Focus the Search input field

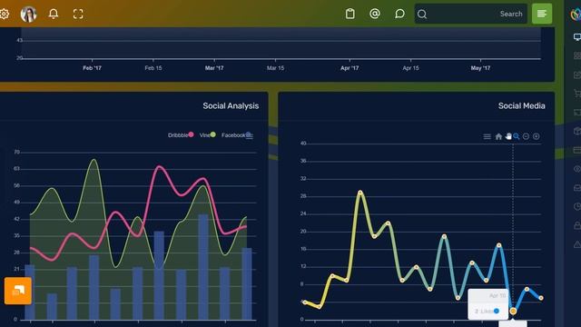(470, 14)
